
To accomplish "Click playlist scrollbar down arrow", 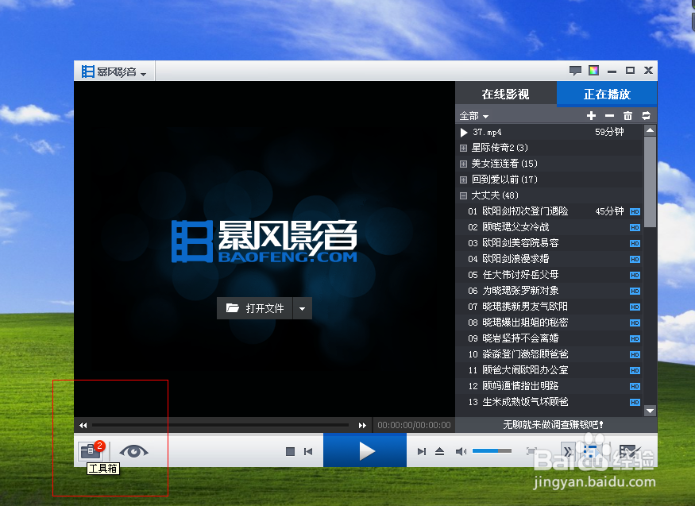I will pos(650,411).
